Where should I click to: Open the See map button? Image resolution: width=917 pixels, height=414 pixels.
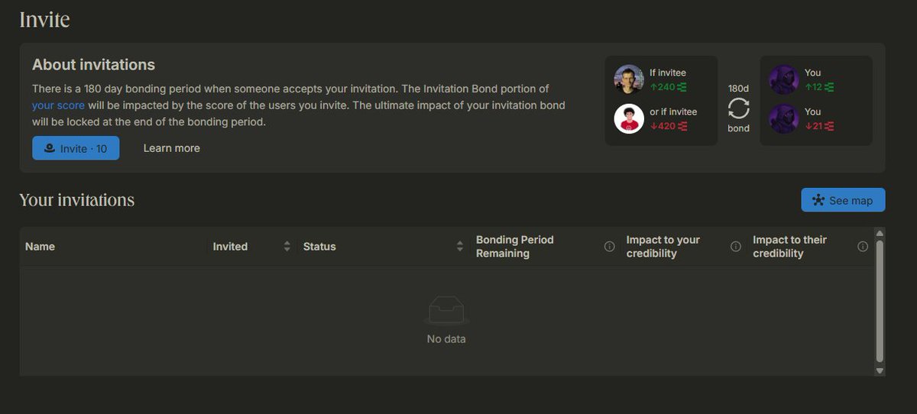tap(843, 200)
